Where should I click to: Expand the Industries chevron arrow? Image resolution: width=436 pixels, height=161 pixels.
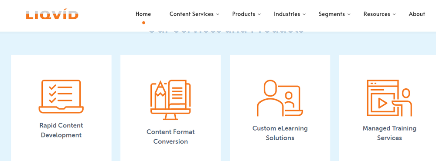pos(304,14)
